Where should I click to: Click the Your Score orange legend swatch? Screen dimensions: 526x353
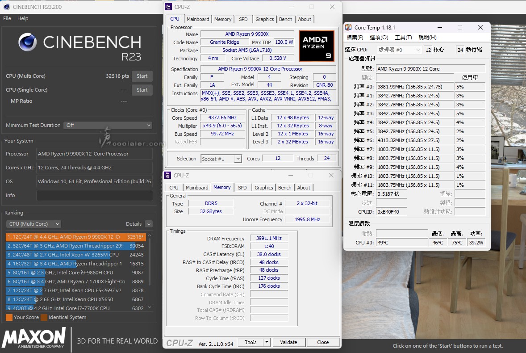coord(9,317)
